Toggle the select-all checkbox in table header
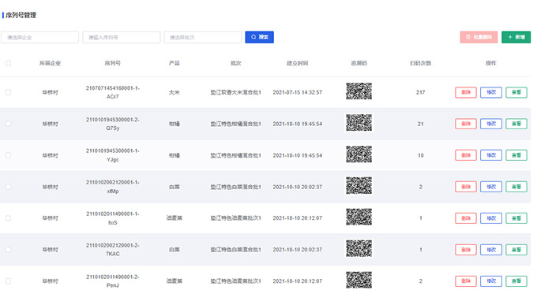Image resolution: width=537 pixels, height=290 pixels. pos(8,63)
